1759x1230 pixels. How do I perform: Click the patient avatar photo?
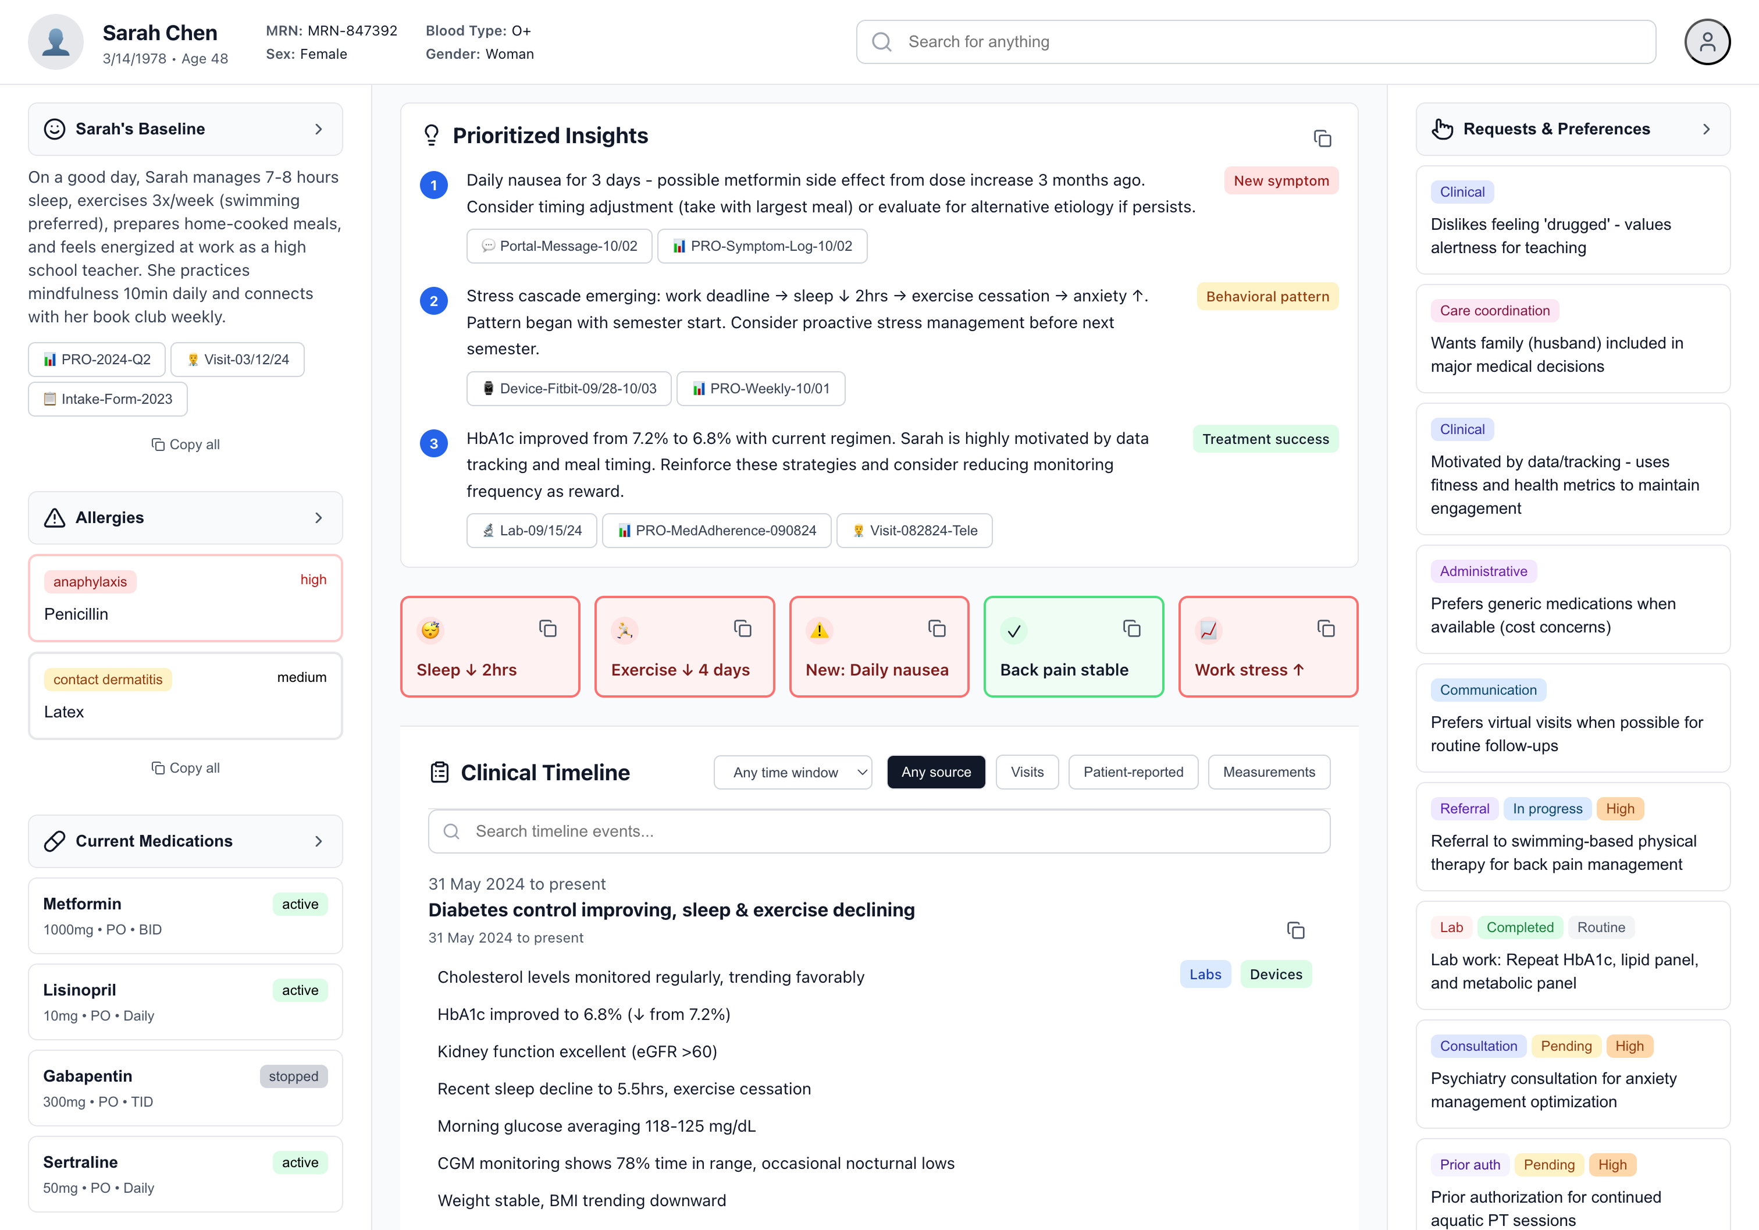tap(56, 42)
